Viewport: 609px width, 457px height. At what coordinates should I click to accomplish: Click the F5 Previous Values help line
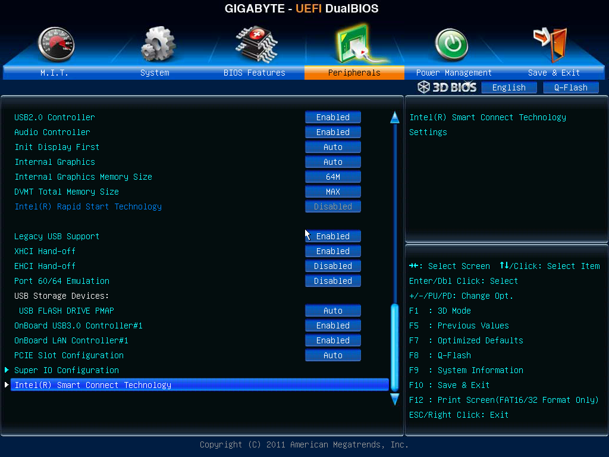[x=459, y=325]
